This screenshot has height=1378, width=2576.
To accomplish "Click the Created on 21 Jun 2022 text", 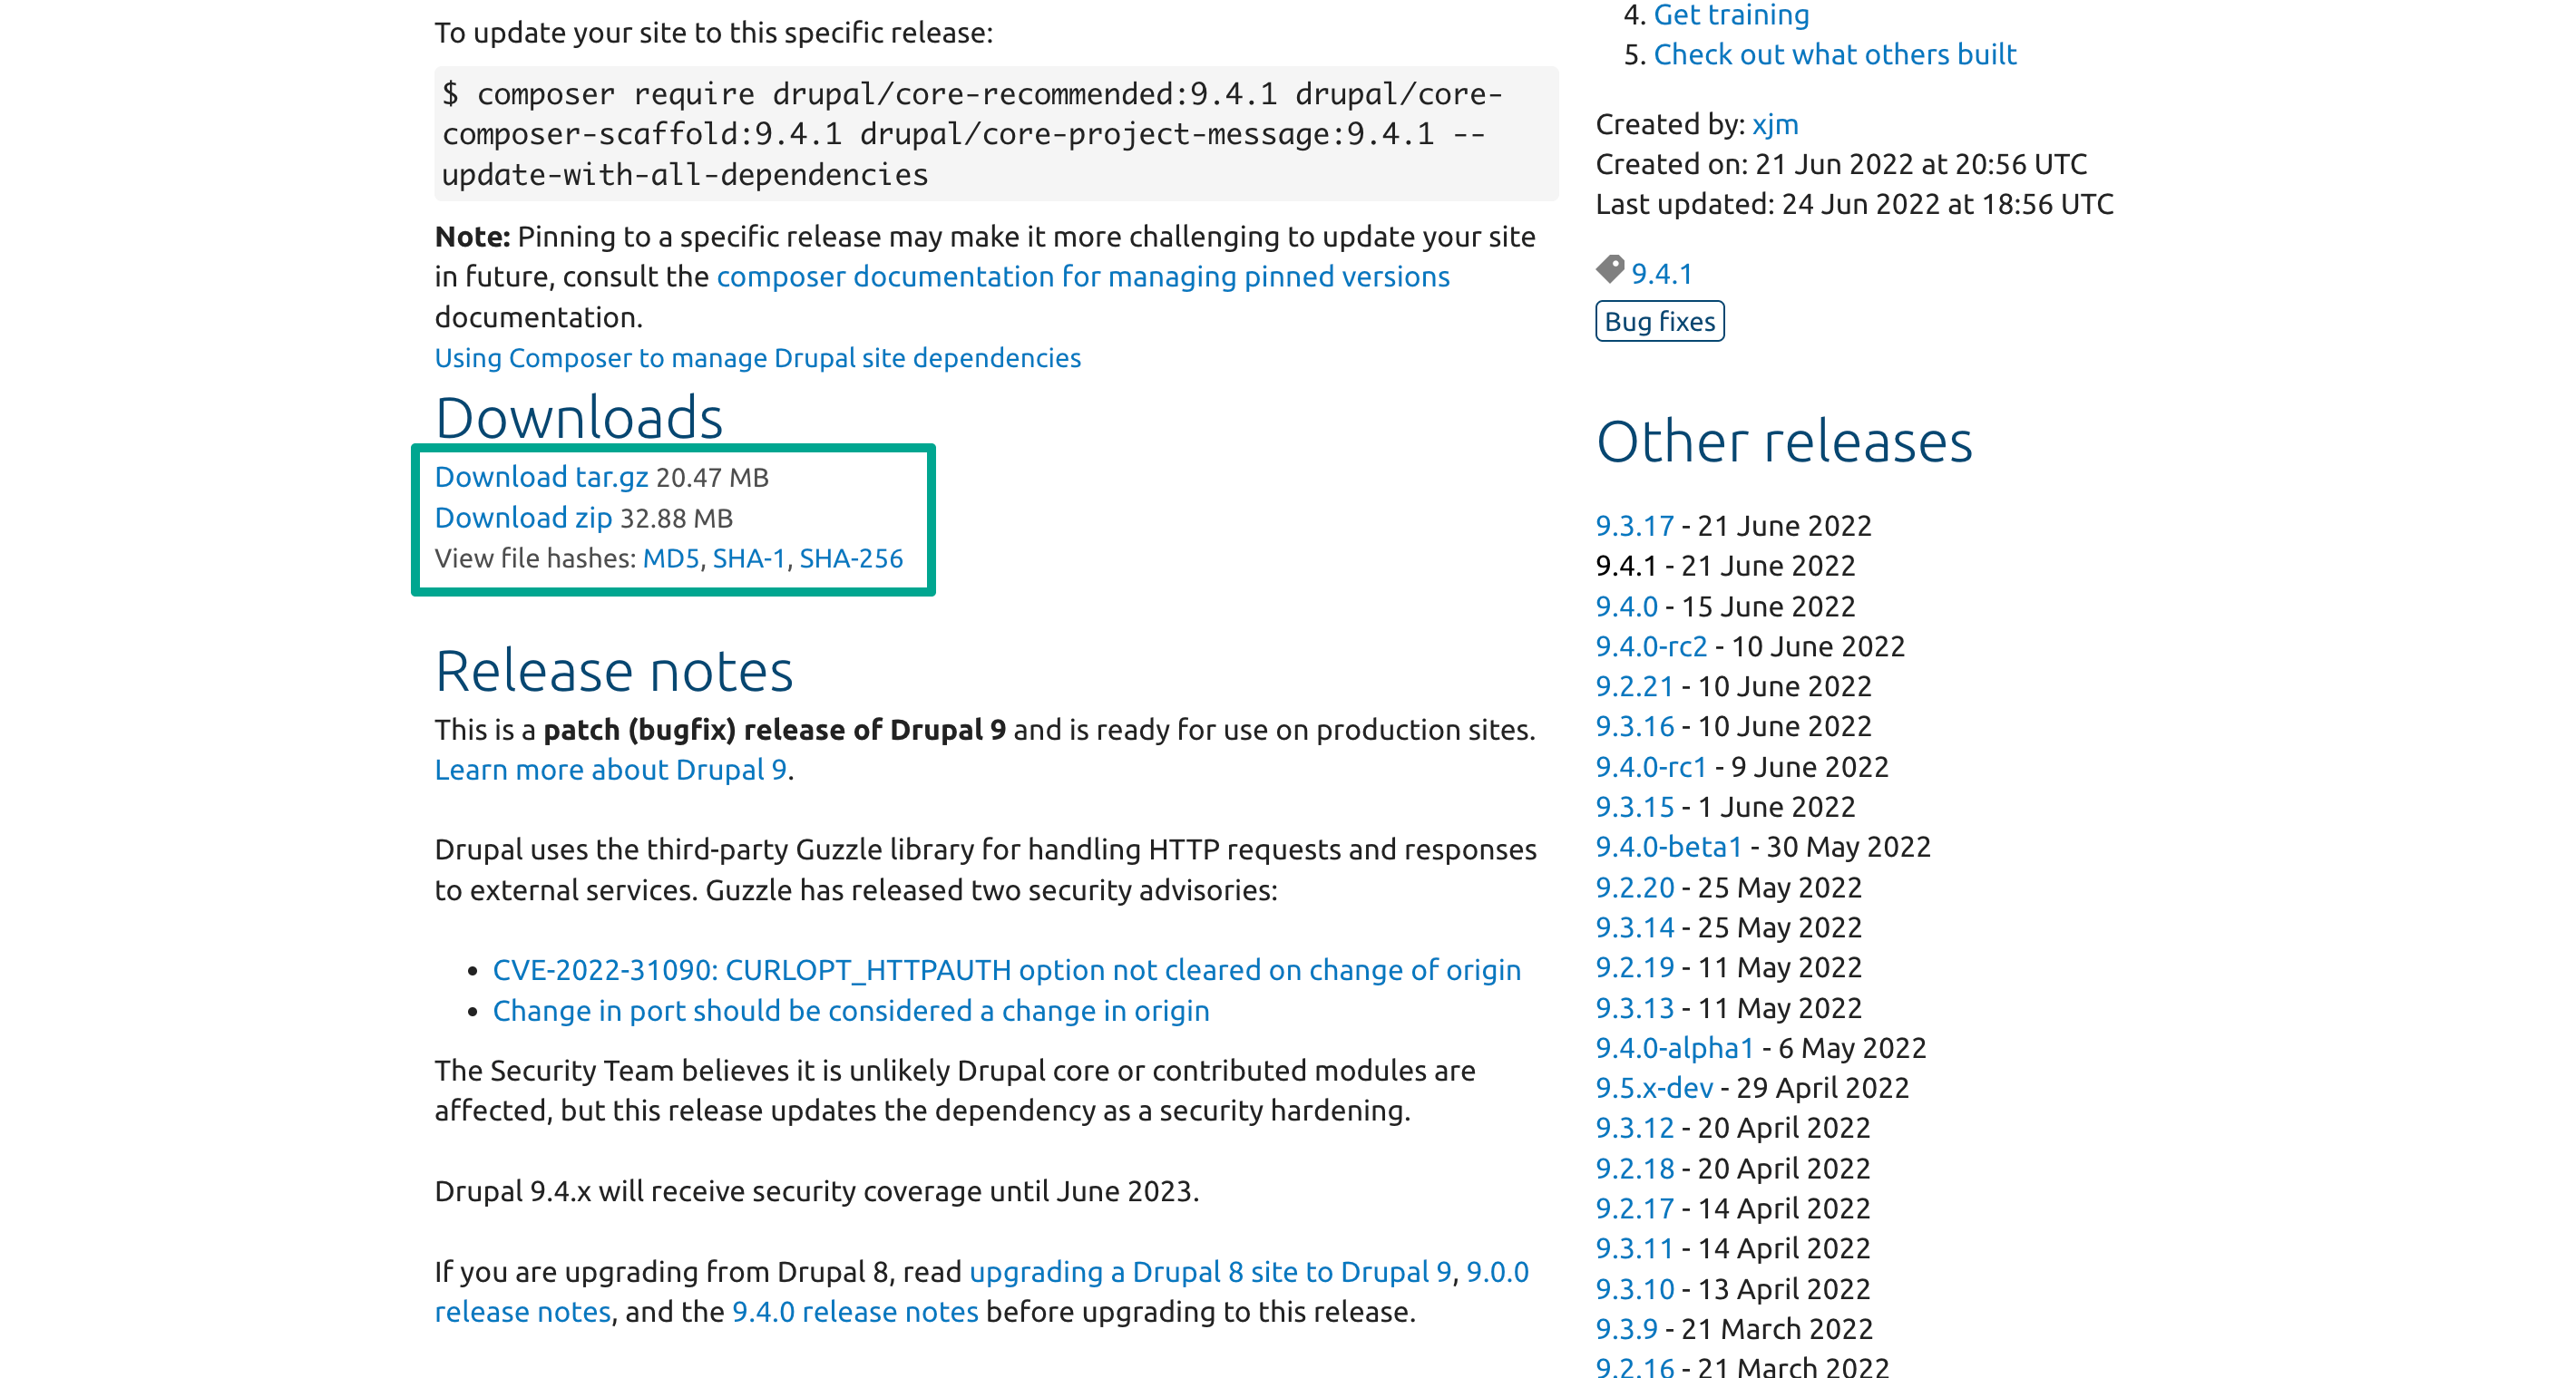I will point(1841,164).
